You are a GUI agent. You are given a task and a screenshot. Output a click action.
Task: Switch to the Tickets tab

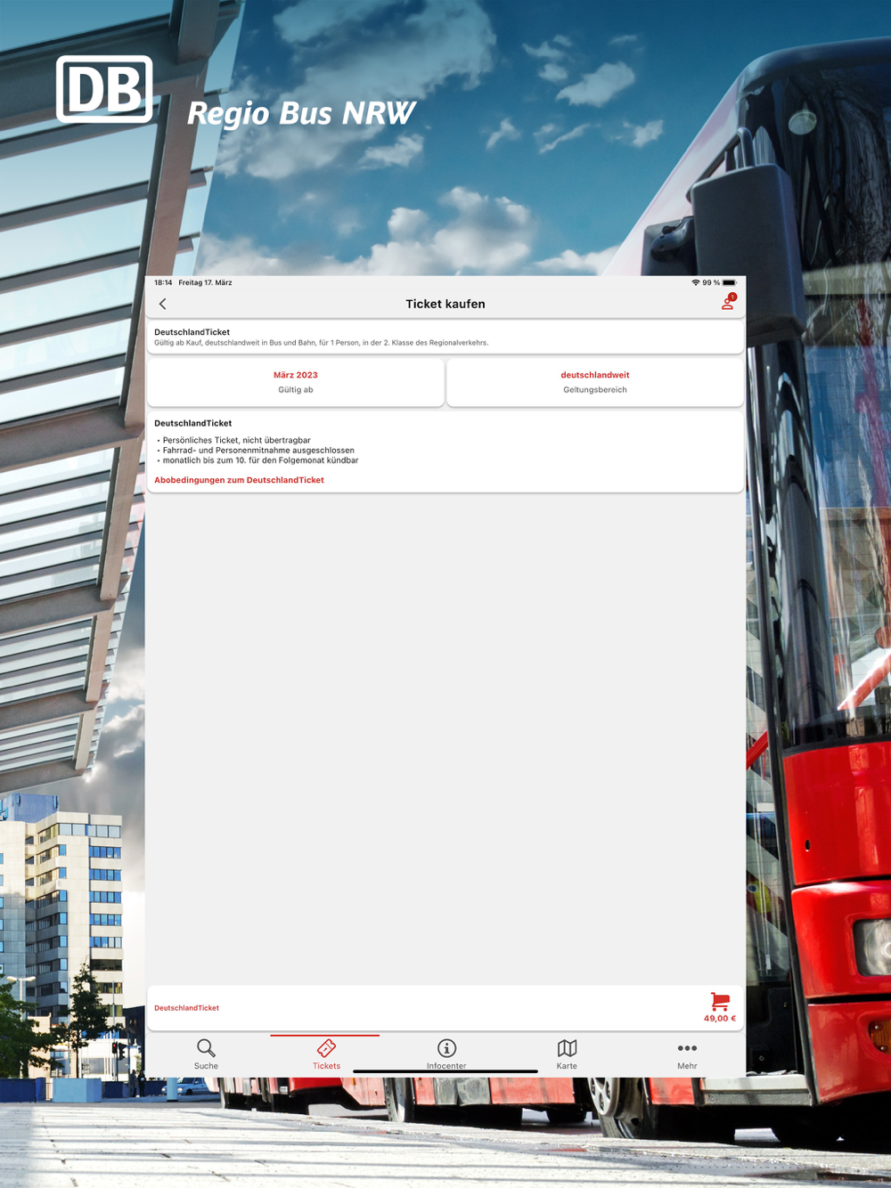(x=326, y=1054)
